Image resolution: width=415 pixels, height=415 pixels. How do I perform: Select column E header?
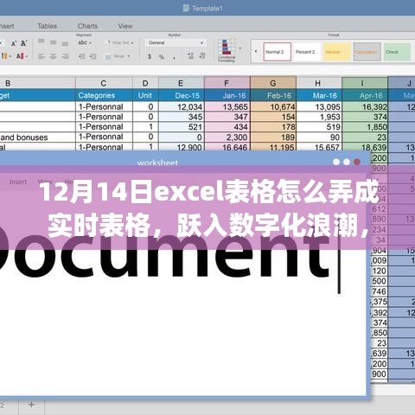181,83
